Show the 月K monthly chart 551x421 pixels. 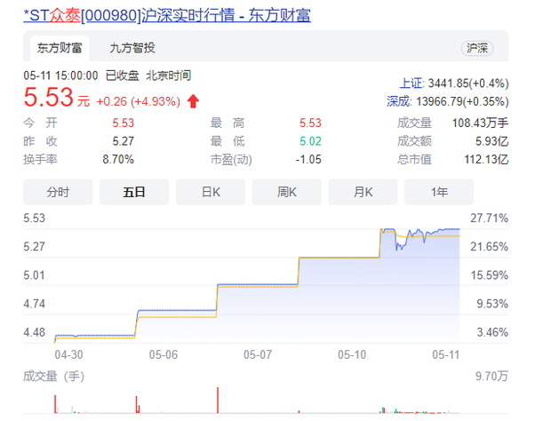click(x=363, y=192)
